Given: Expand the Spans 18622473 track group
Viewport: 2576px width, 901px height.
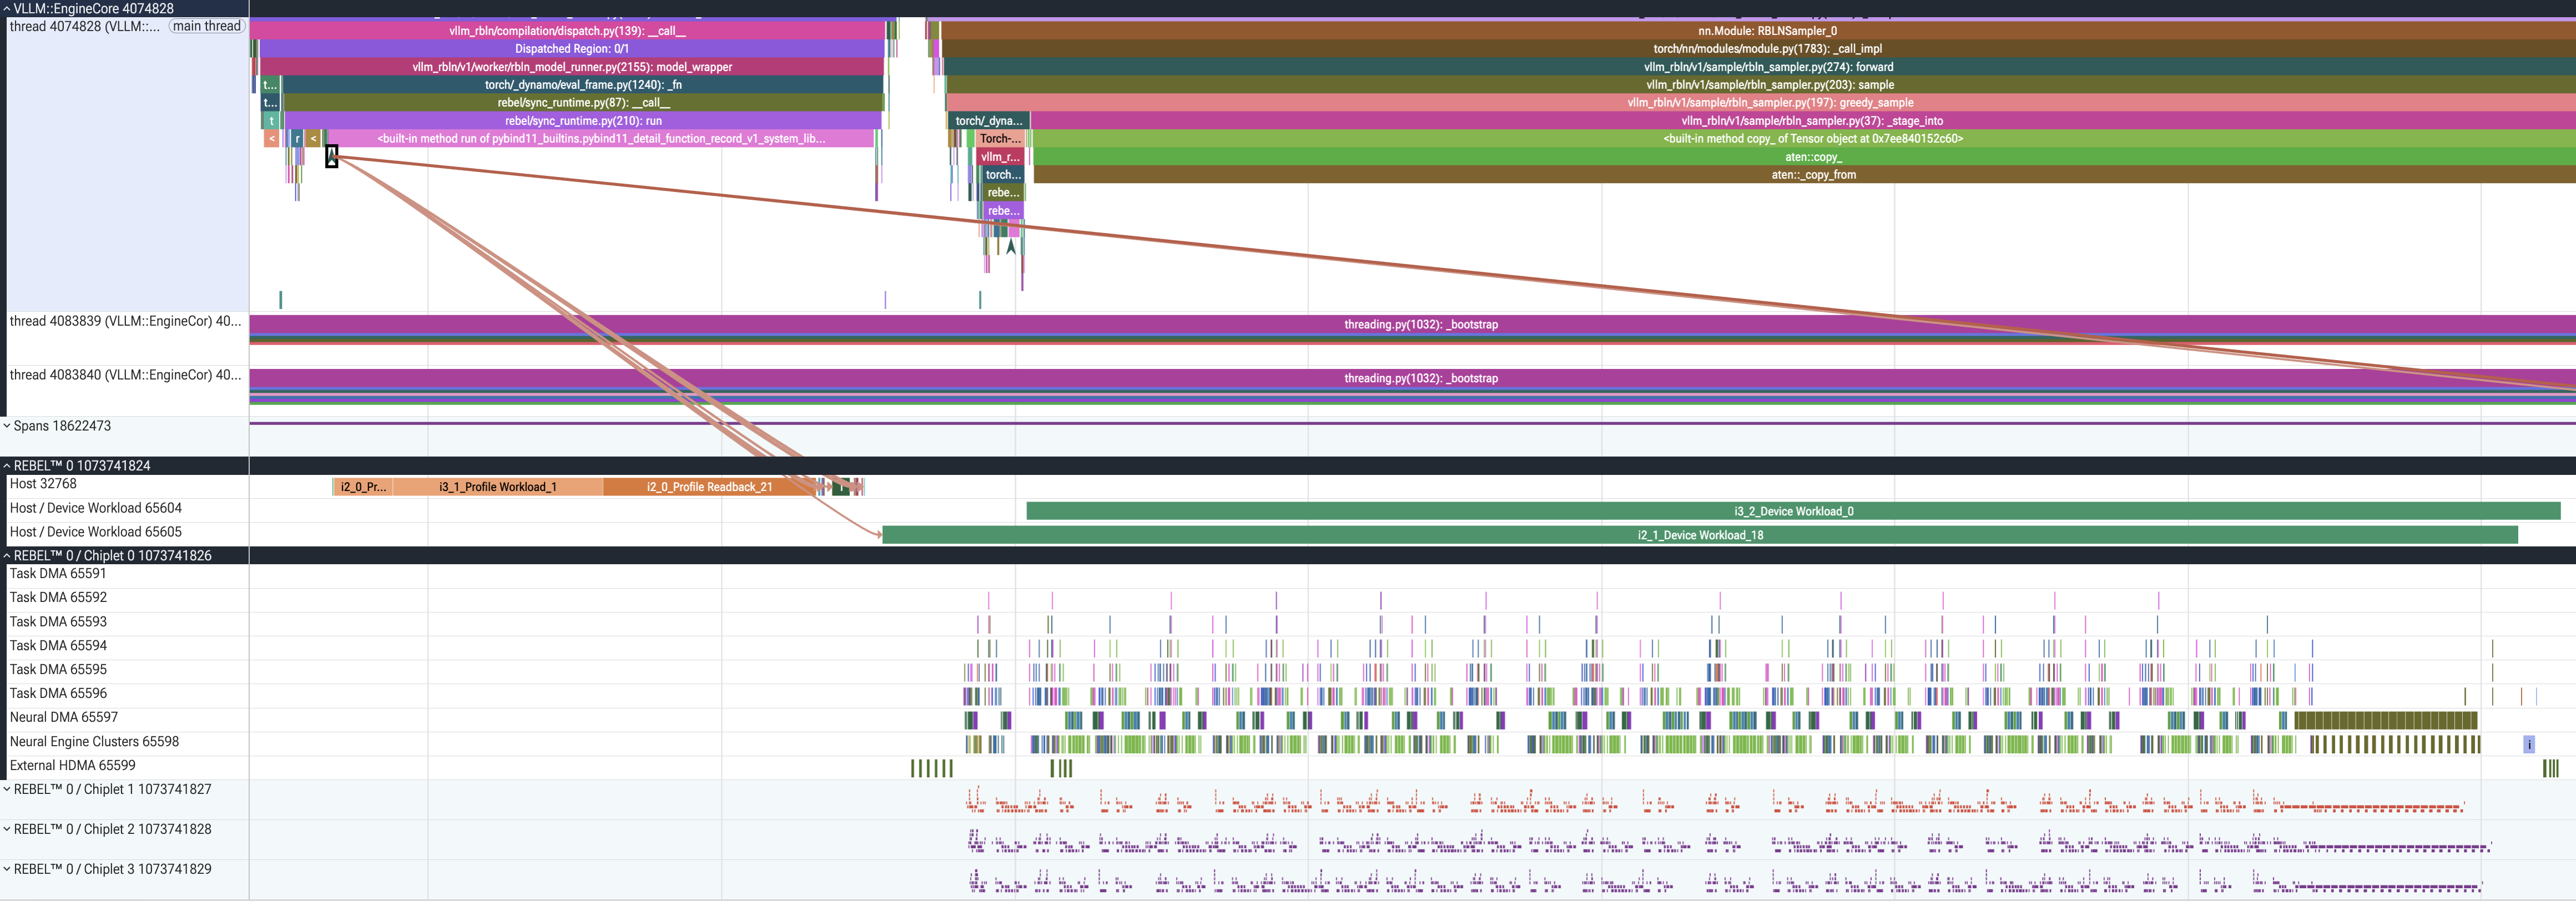Looking at the screenshot, I should pyautogui.click(x=6, y=426).
